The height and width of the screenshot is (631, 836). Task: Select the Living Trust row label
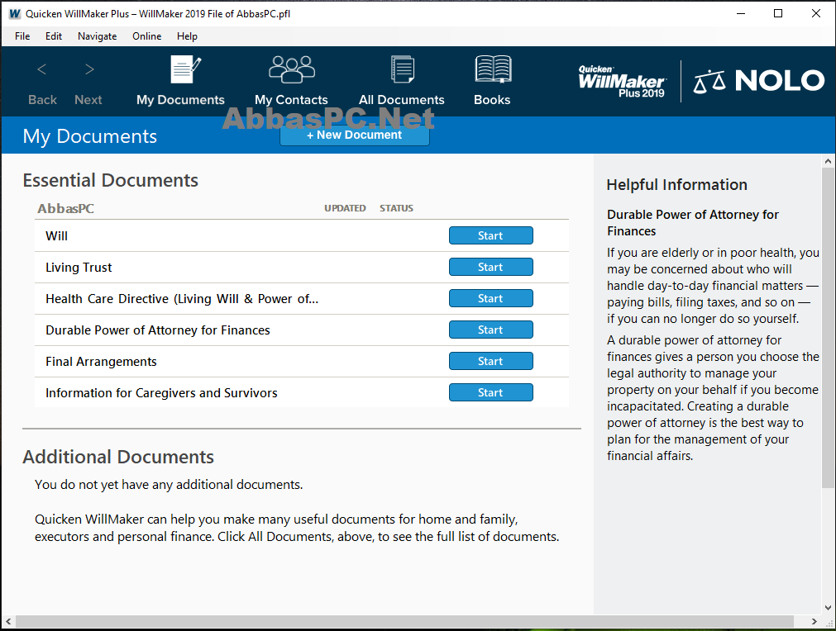pyautogui.click(x=79, y=268)
